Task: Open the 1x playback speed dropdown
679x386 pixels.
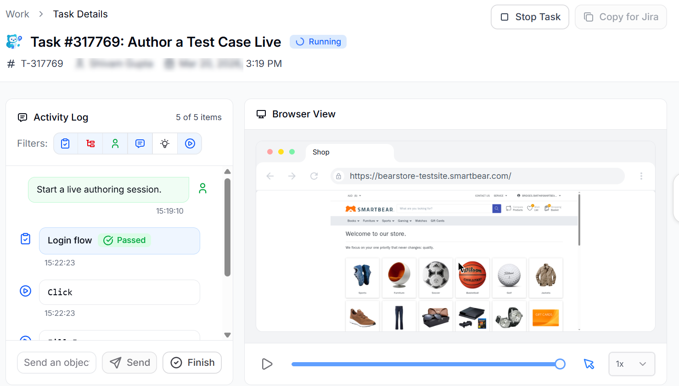Action: (x=632, y=364)
